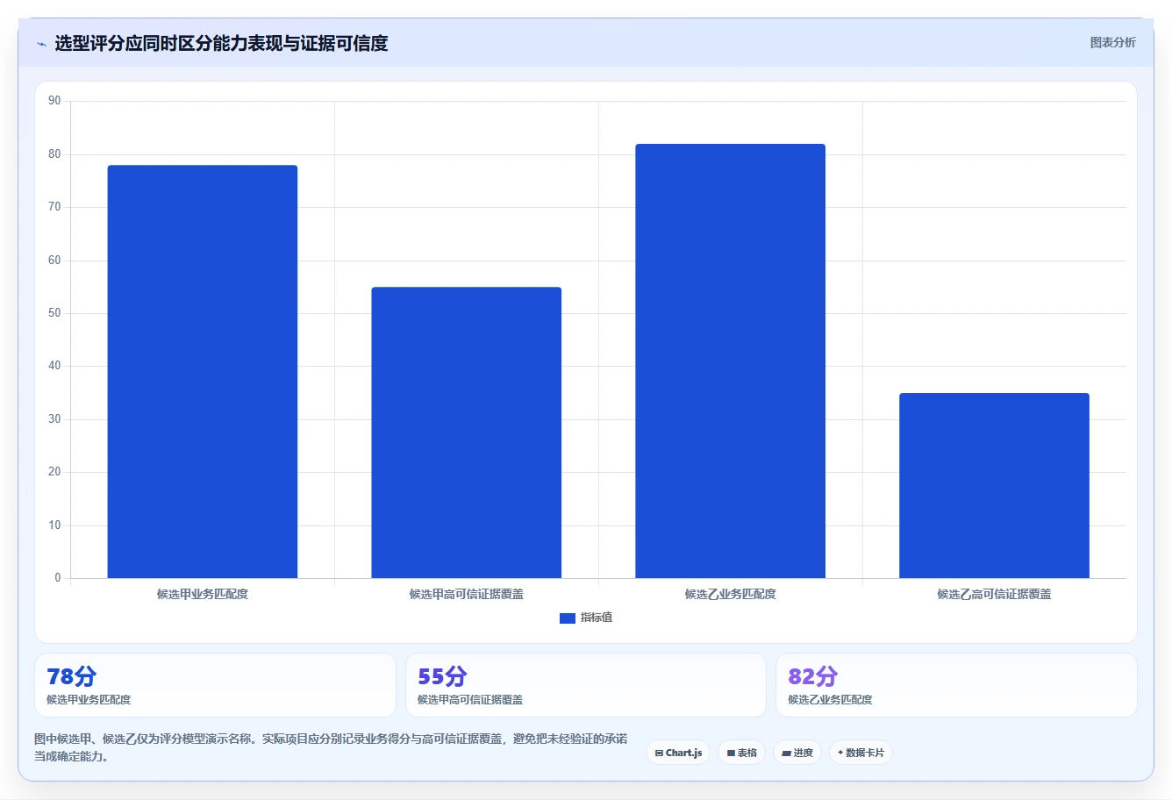The image size is (1172, 800).
Task: Click the sparkle icon in 数据卡片 tag
Action: [840, 753]
